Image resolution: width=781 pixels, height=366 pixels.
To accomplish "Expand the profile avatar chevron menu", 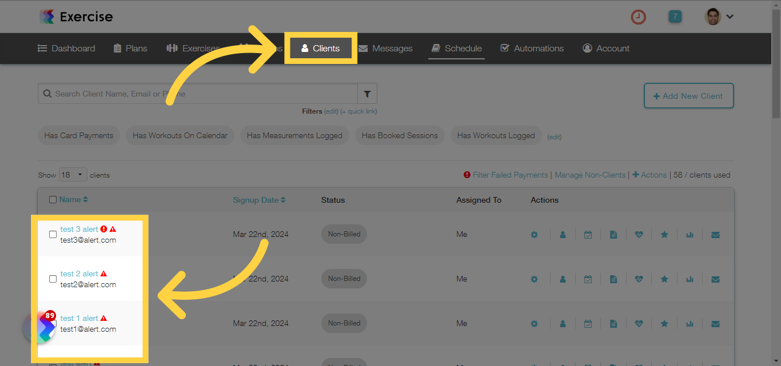I will point(730,17).
